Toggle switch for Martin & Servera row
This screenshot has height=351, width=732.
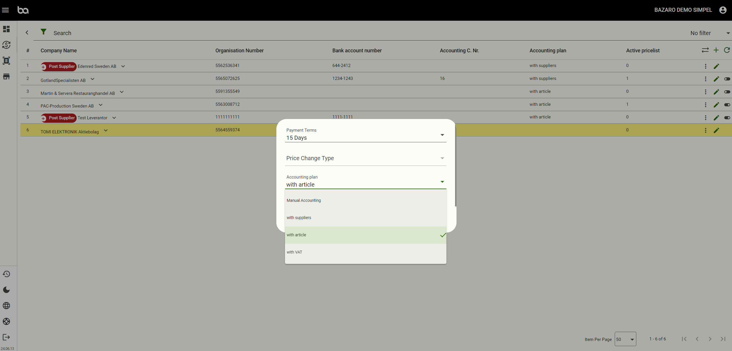727,92
